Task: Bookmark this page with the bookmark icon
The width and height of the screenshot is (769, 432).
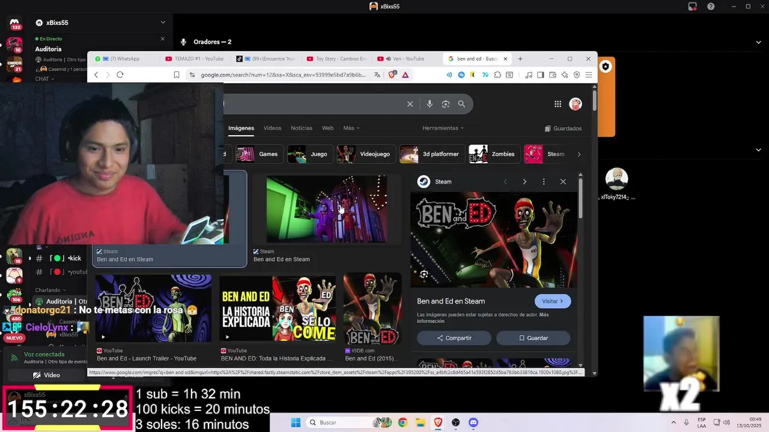Action: [177, 75]
